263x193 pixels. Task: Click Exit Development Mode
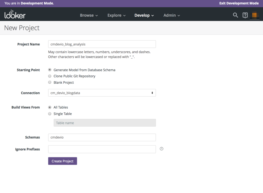(239, 3)
